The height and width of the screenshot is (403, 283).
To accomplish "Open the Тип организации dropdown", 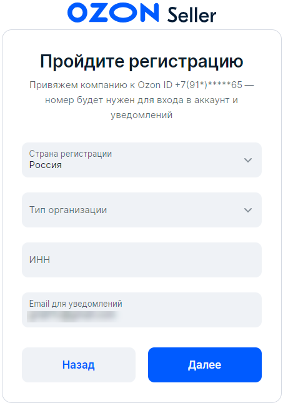I will coord(142,210).
